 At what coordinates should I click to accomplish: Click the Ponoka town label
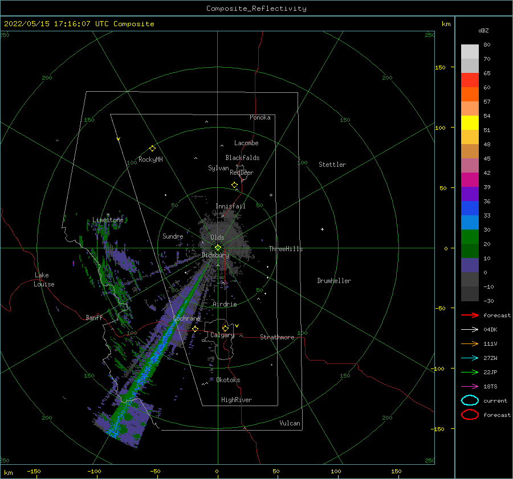pyautogui.click(x=260, y=117)
